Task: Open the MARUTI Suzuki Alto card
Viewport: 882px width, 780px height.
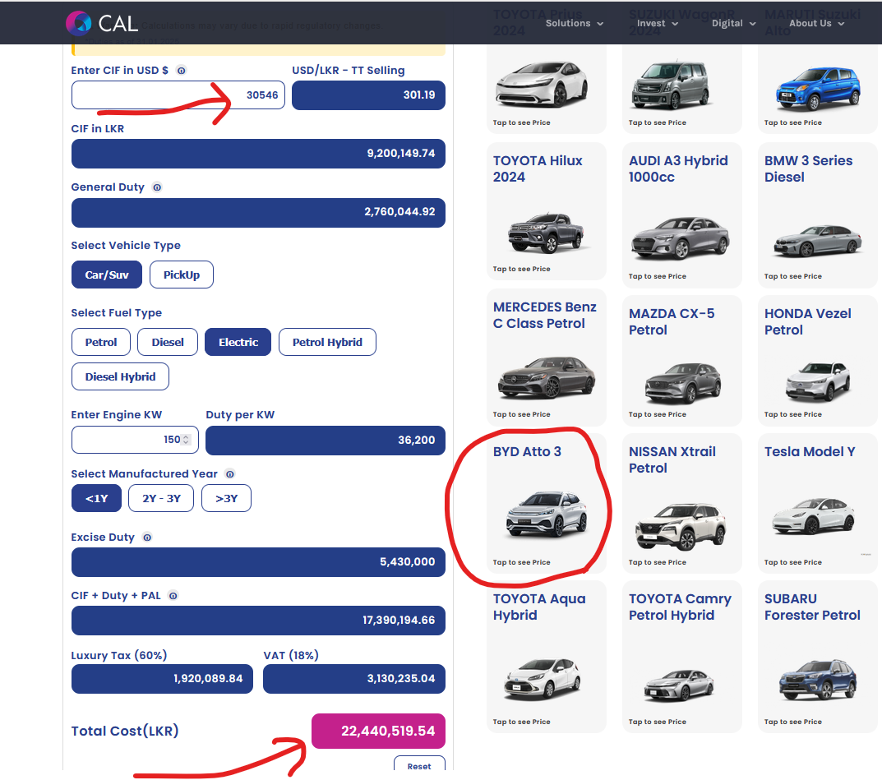Action: tap(817, 87)
